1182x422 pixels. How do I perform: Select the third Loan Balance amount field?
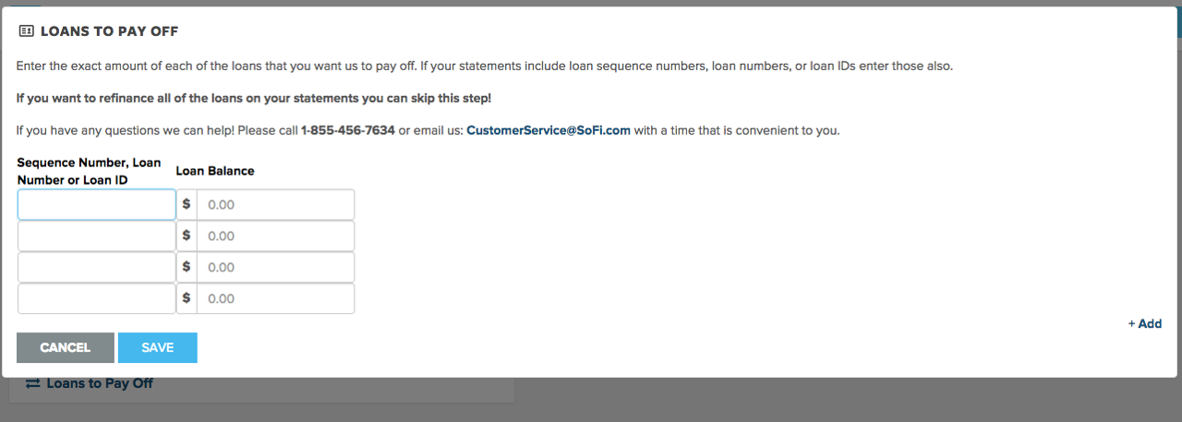[x=275, y=267]
